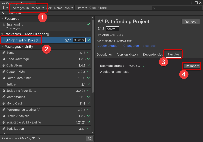Collapse the Packages - Unity group
Screen dimensions: 203x142
point(2,47)
